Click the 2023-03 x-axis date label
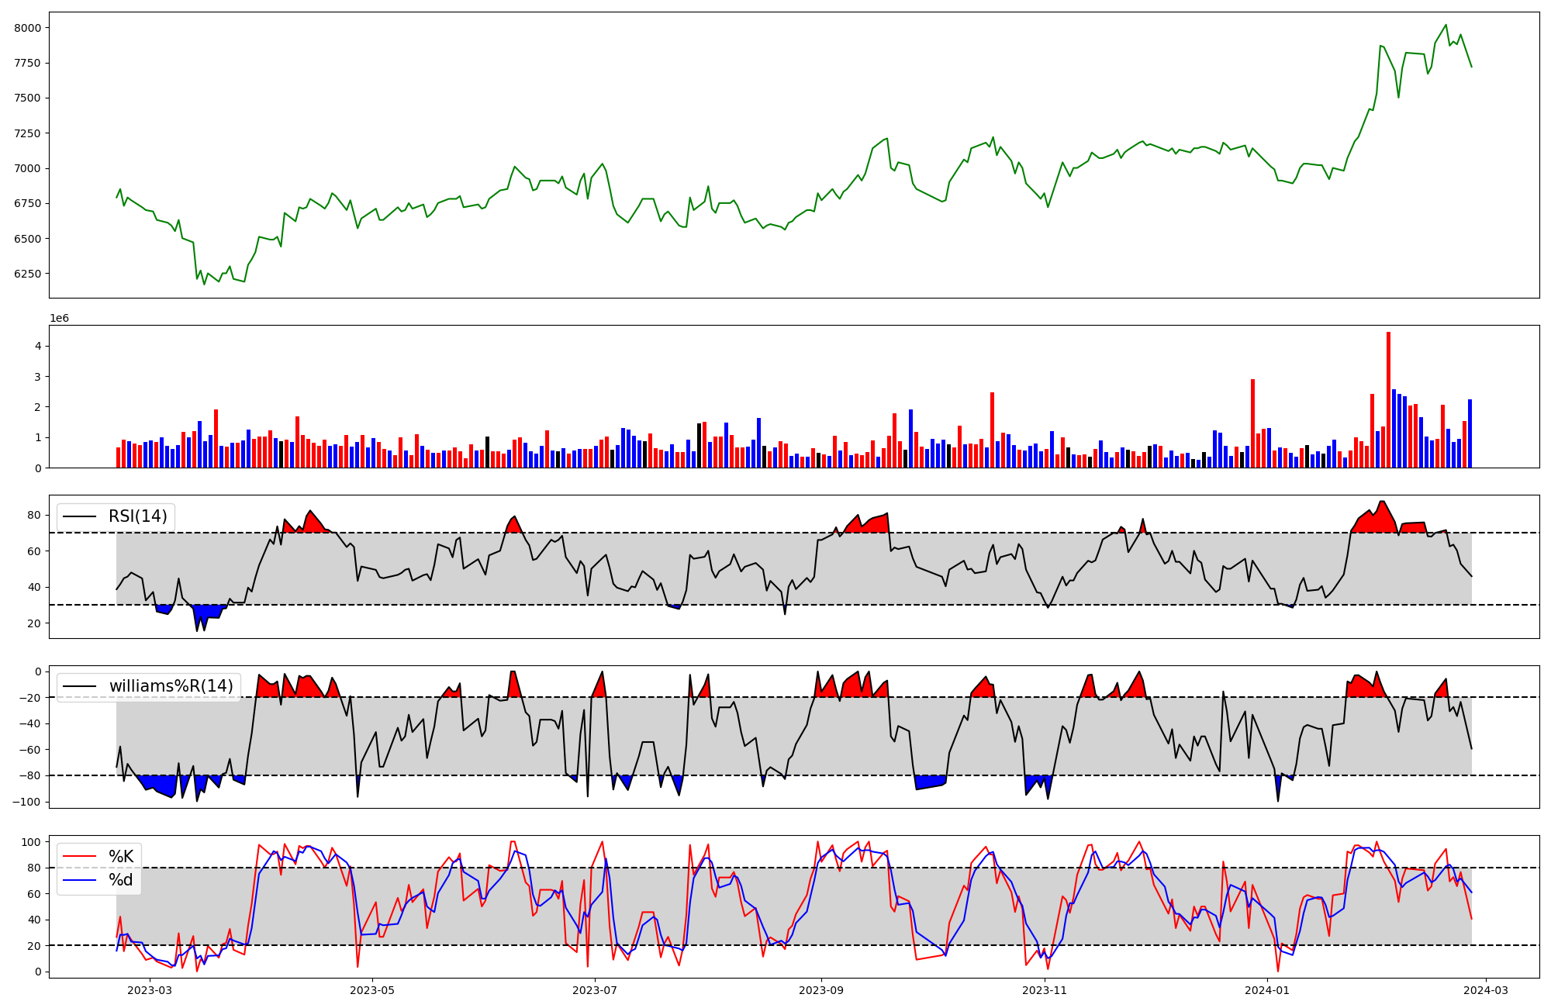1551x1008 pixels. [x=149, y=990]
